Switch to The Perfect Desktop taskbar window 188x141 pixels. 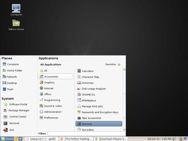point(76,139)
